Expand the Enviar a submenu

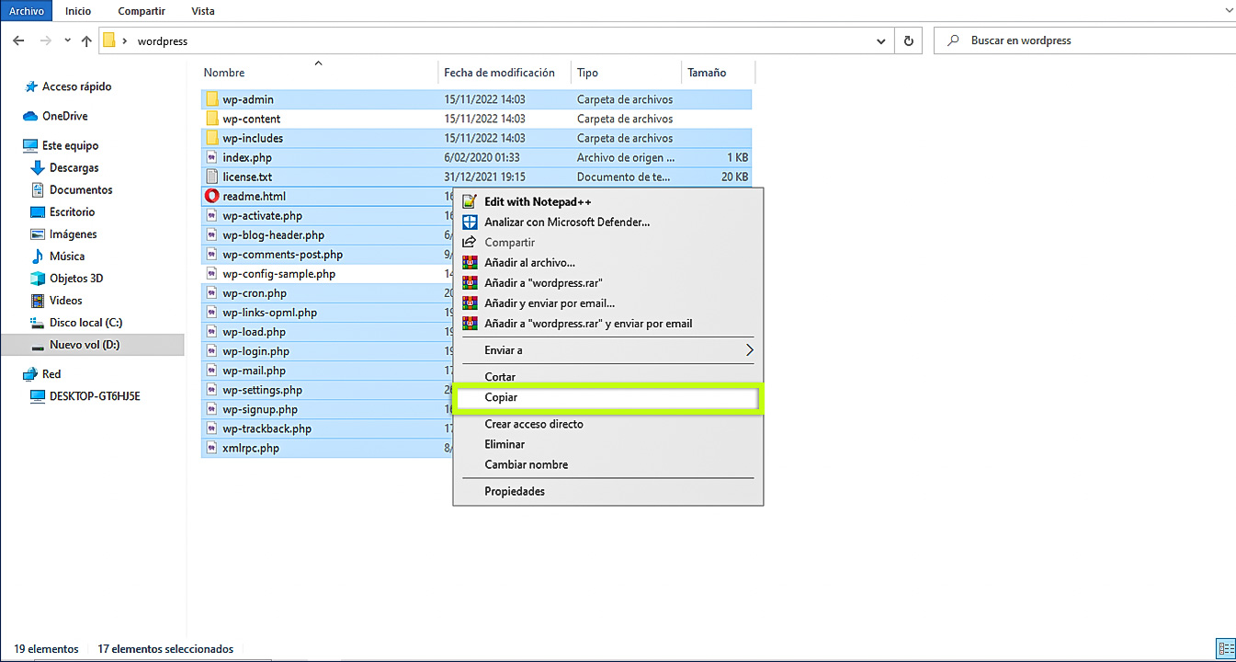(607, 349)
